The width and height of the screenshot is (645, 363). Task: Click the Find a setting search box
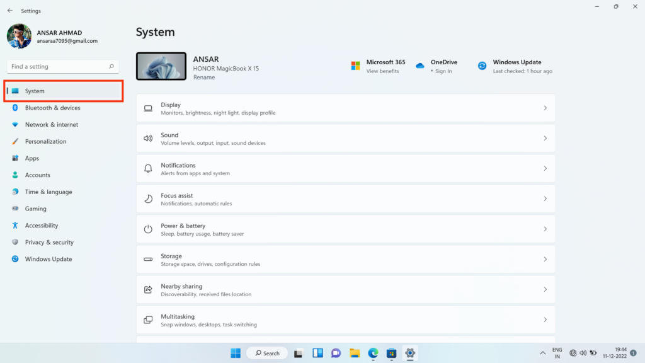coord(63,66)
